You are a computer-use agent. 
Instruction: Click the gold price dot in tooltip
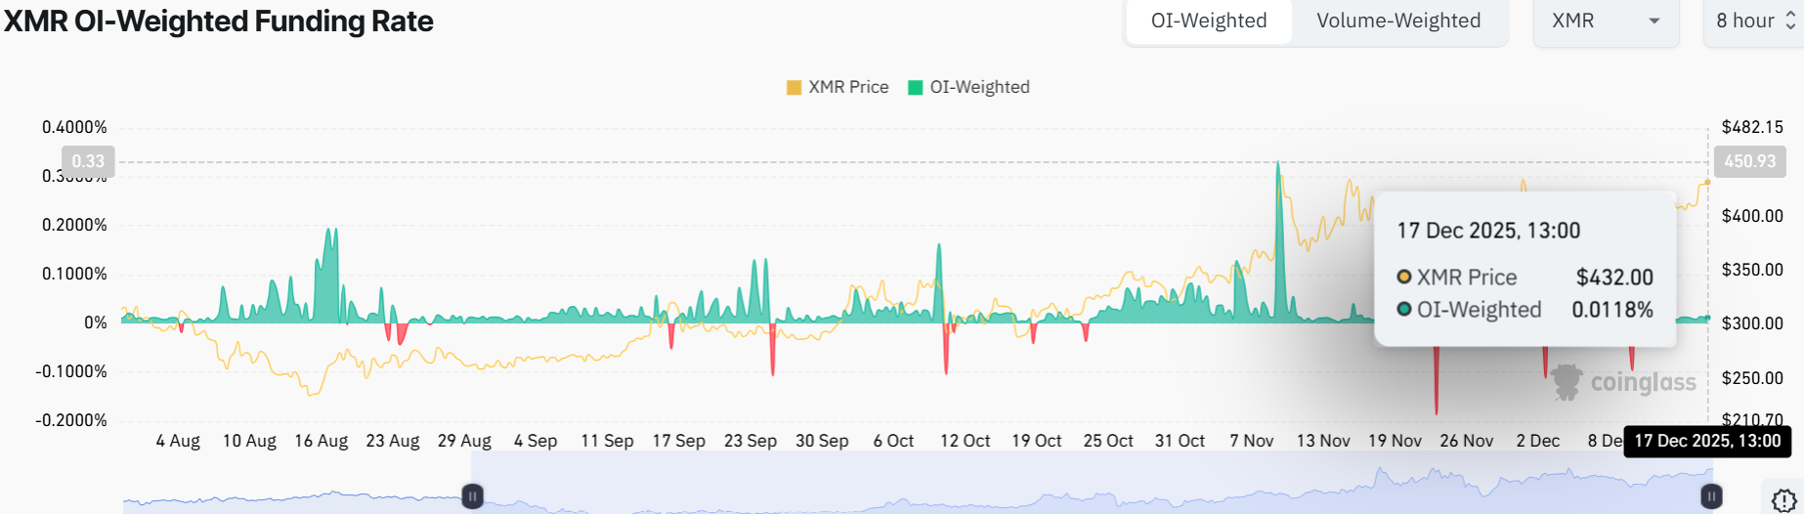[1404, 278]
